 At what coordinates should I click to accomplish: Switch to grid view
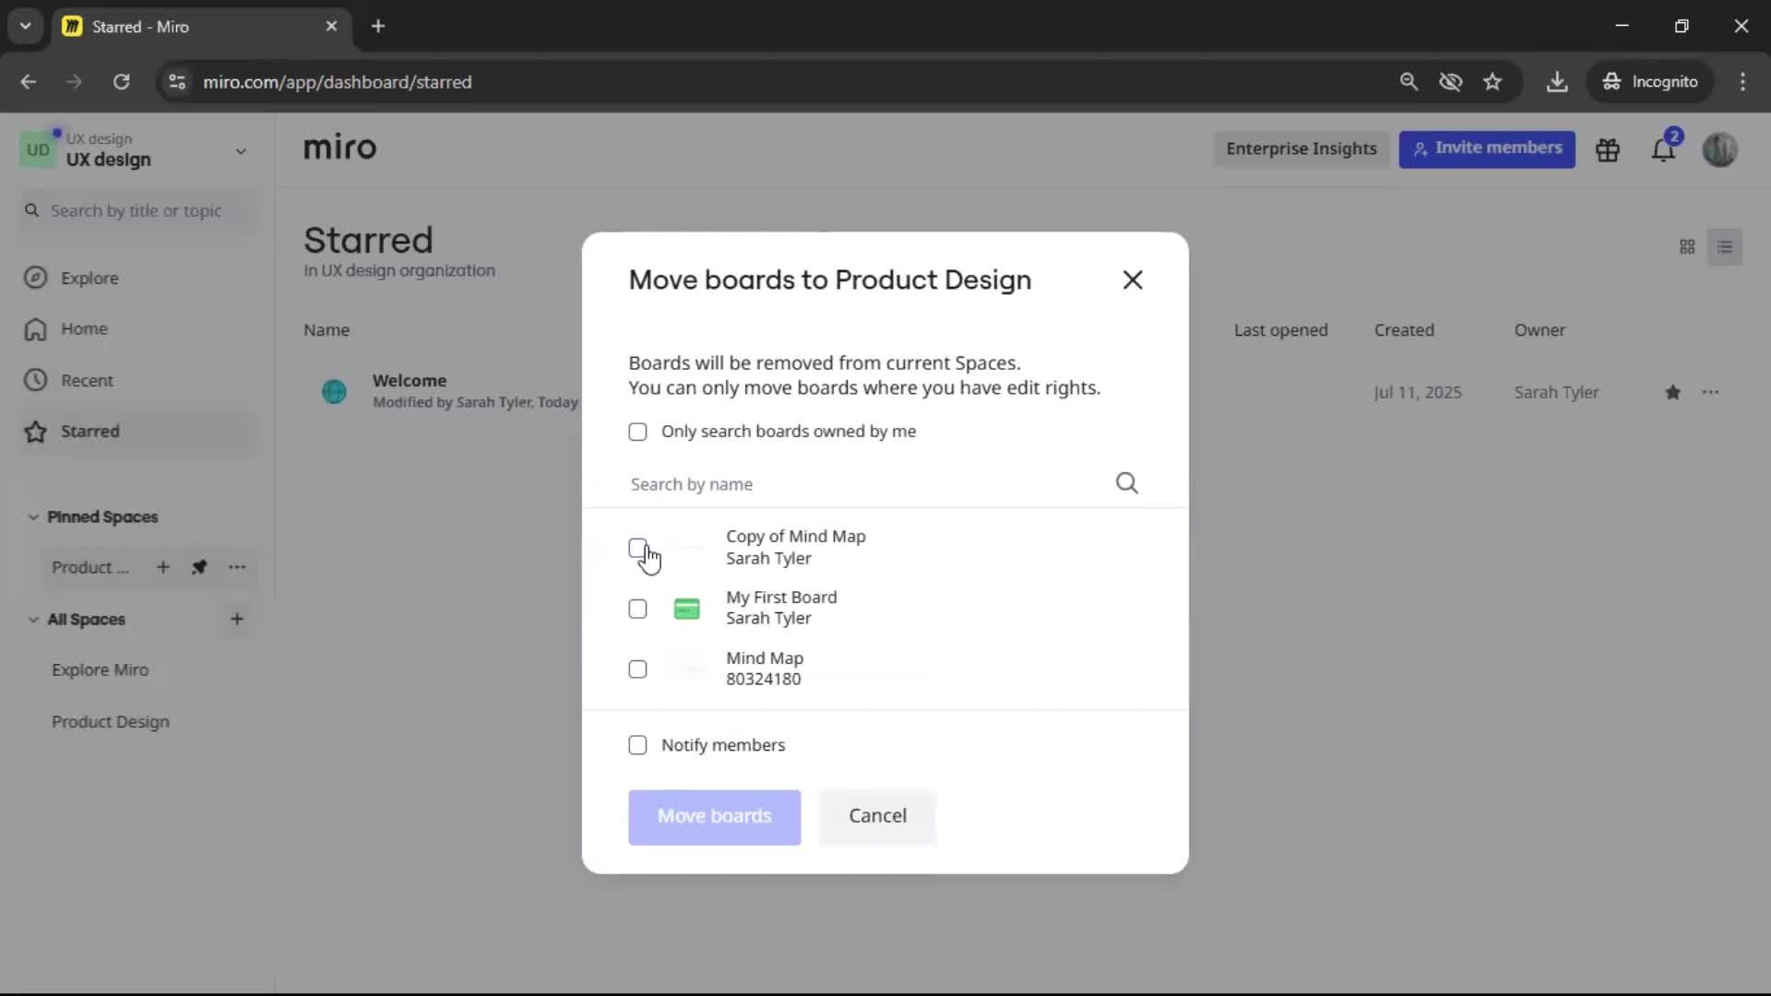1687,247
